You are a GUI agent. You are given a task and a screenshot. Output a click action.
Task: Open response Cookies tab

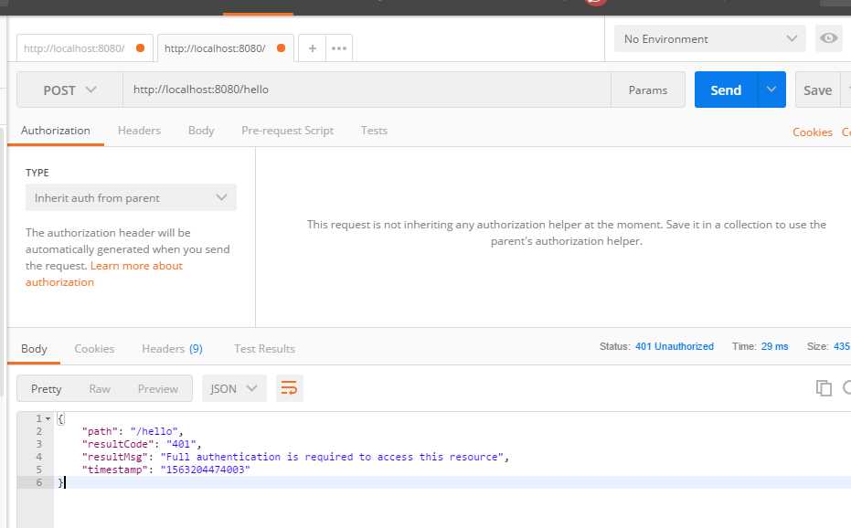[x=94, y=349]
